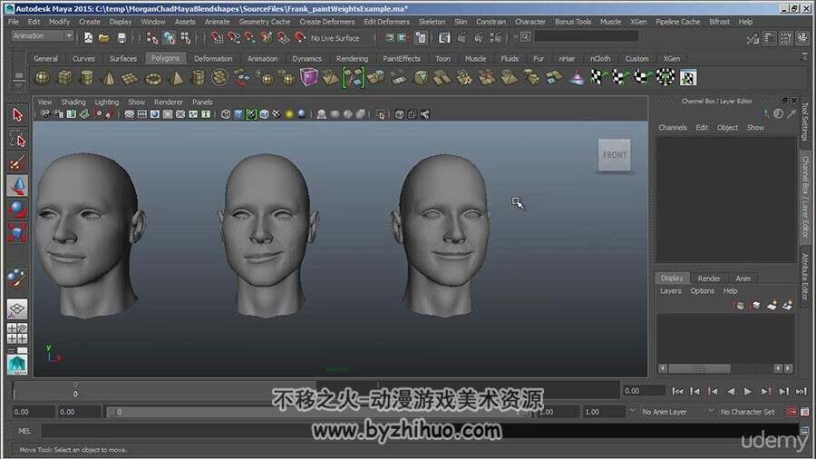Screen dimensions: 816x459
Task: Switch to four-view layout icon
Action: tap(17, 334)
